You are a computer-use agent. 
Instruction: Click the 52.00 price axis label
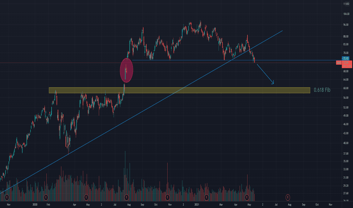(346, 107)
